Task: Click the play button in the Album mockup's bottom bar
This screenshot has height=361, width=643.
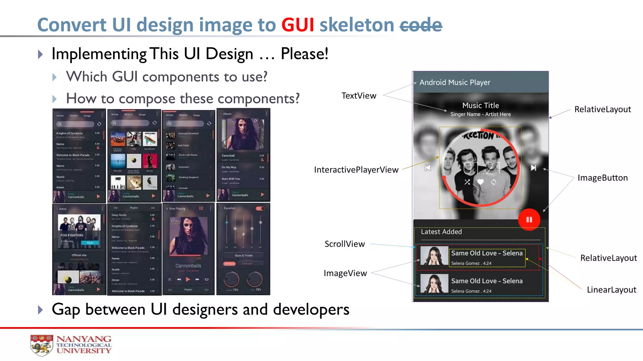Action: click(262, 195)
